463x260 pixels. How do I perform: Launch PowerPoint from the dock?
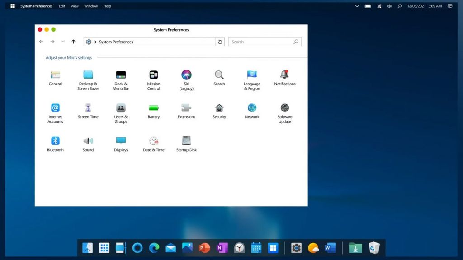click(204, 248)
